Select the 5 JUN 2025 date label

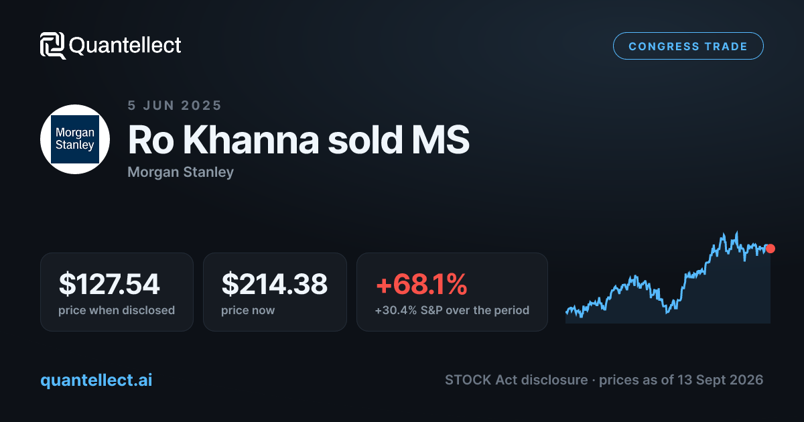(x=175, y=105)
